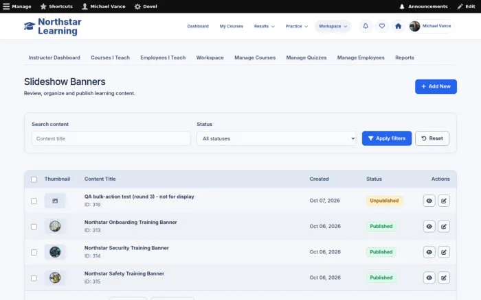The image size is (481, 300).
Task: Click the Created column header
Action: [x=319, y=179]
